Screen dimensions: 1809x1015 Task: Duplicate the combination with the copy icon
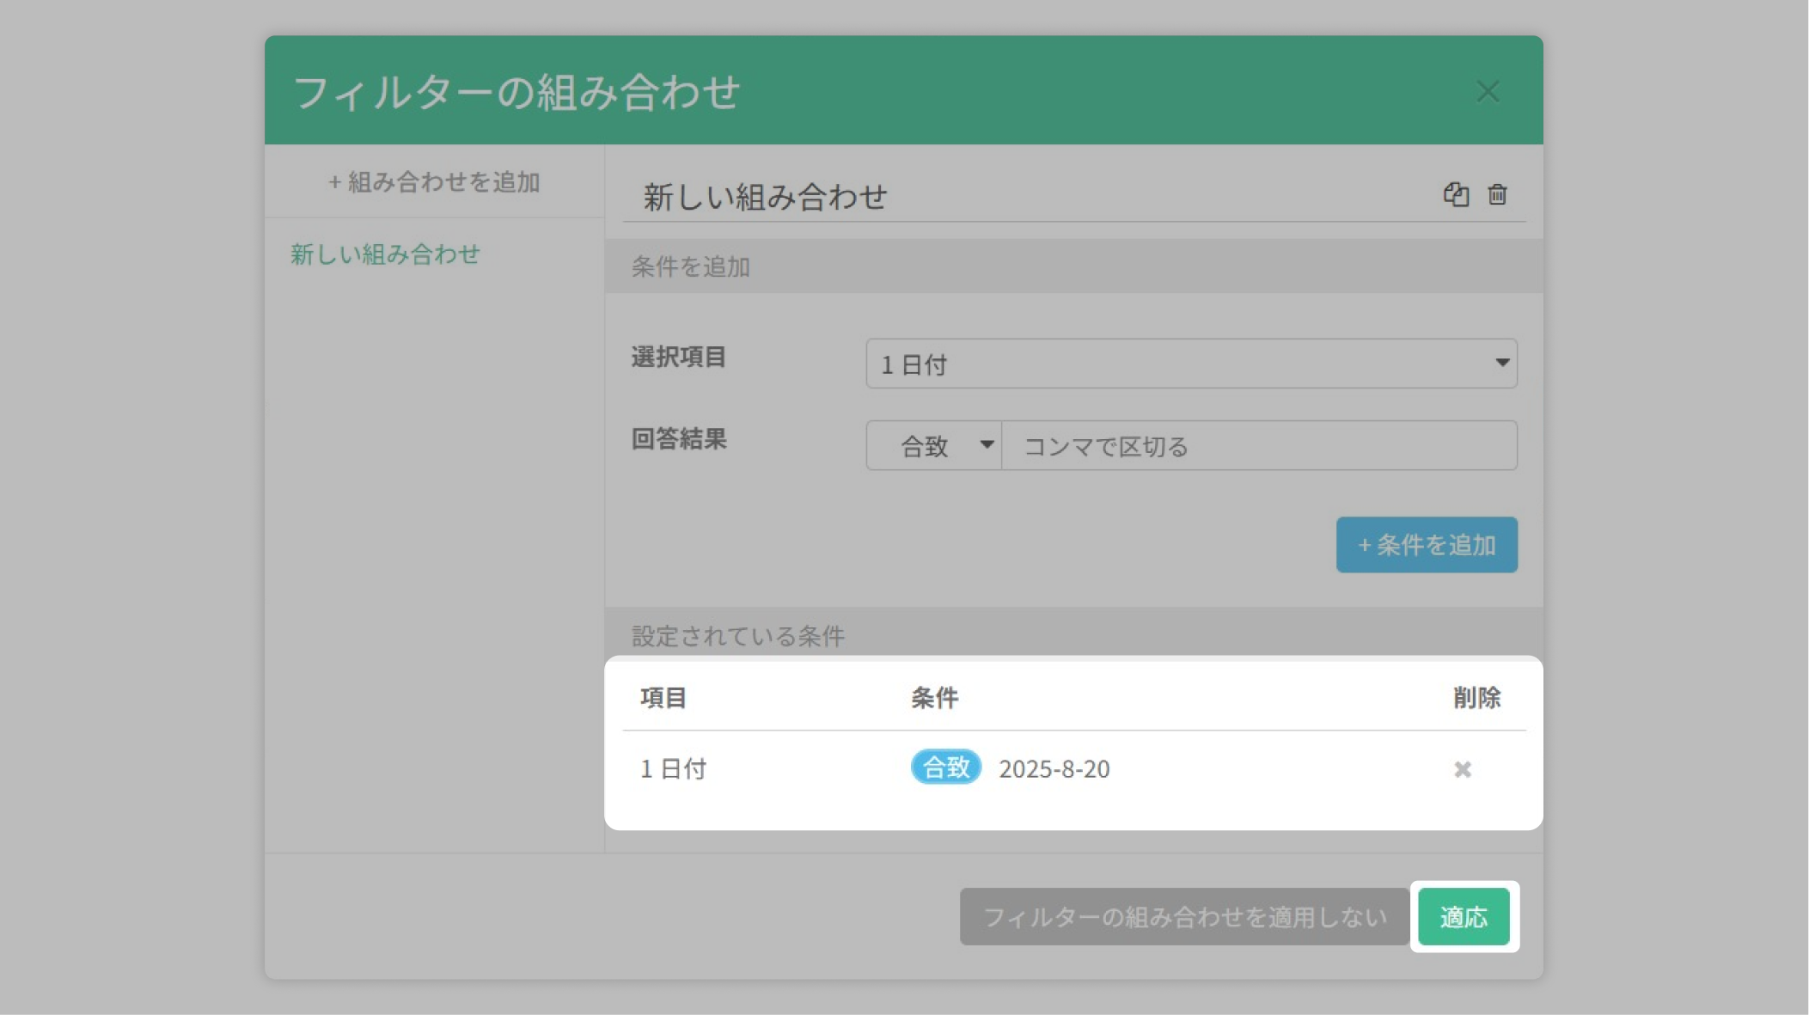click(x=1455, y=195)
